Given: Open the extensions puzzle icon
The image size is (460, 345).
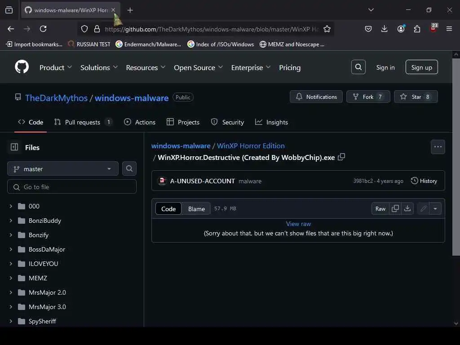Looking at the screenshot, I should [417, 29].
